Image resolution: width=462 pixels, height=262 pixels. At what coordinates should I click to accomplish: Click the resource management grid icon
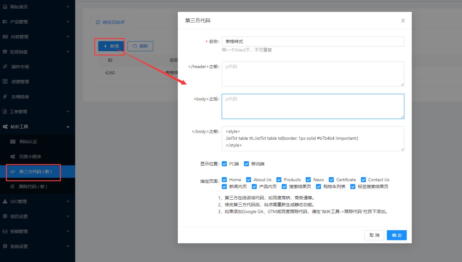[x=5, y=82]
